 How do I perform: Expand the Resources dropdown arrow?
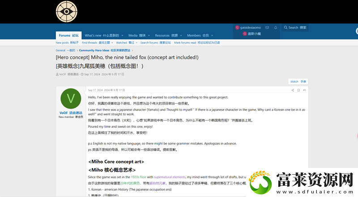pos(181,36)
